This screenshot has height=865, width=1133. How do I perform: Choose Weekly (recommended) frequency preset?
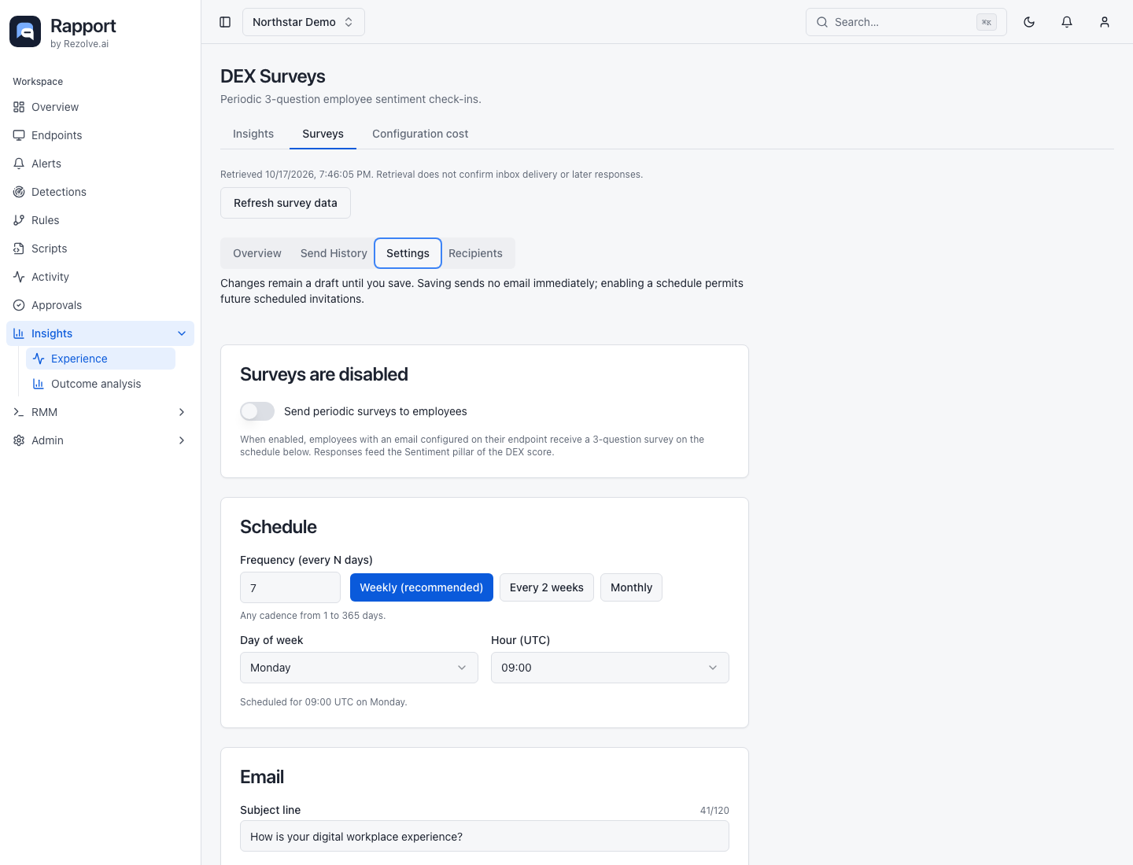422,587
